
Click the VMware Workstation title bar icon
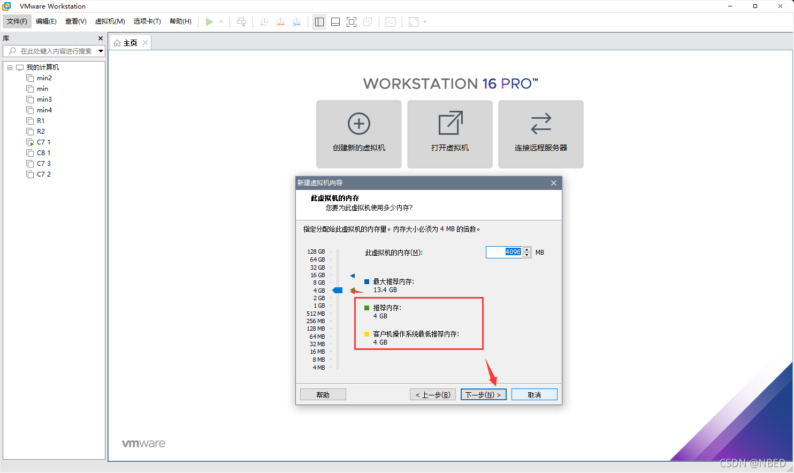7,6
